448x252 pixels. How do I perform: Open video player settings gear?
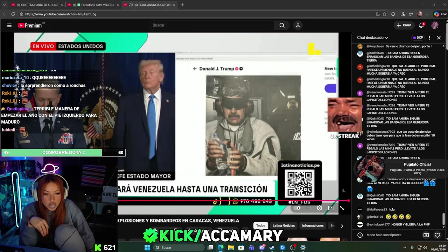tap(320, 208)
